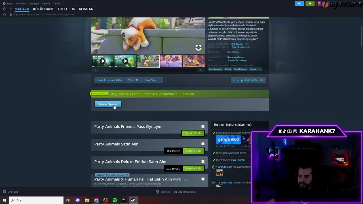Viewport: 363px width, 204px height.
Task: Click Kuyruğu Görüntüle queue button
Action: click(x=248, y=80)
